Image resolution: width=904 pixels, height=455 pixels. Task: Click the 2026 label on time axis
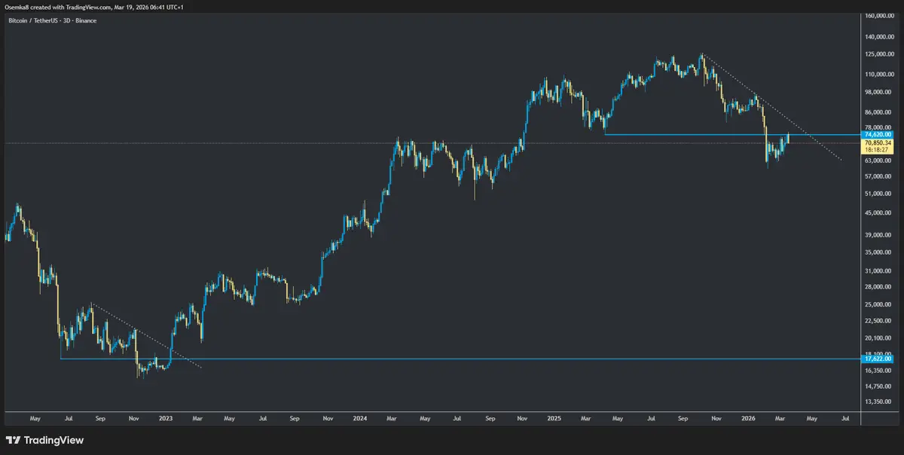click(748, 417)
